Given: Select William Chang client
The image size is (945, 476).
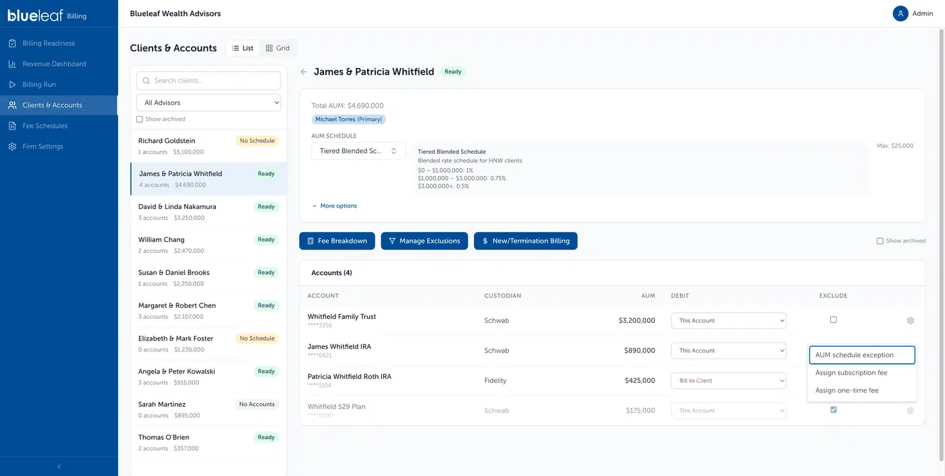Looking at the screenshot, I should 209,245.
